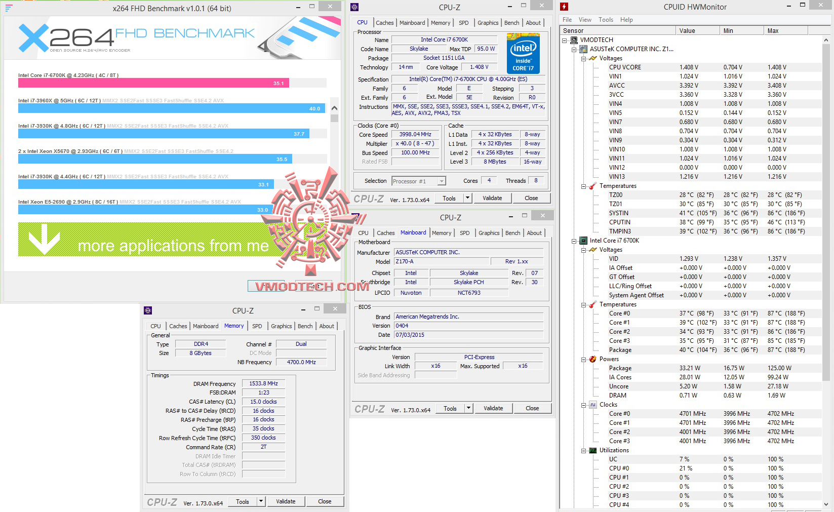This screenshot has height=512, width=834.
Task: Click Validate in CPU-Z Memory window
Action: click(x=286, y=501)
